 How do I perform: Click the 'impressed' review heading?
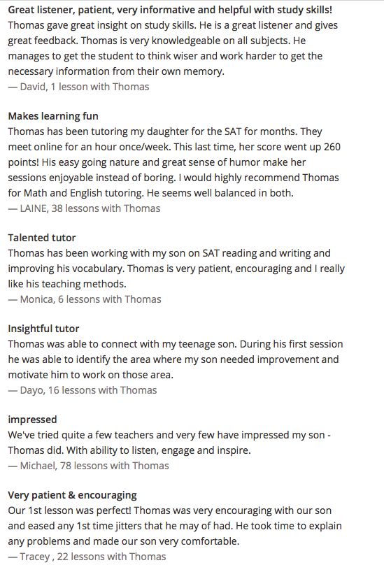pos(32,420)
